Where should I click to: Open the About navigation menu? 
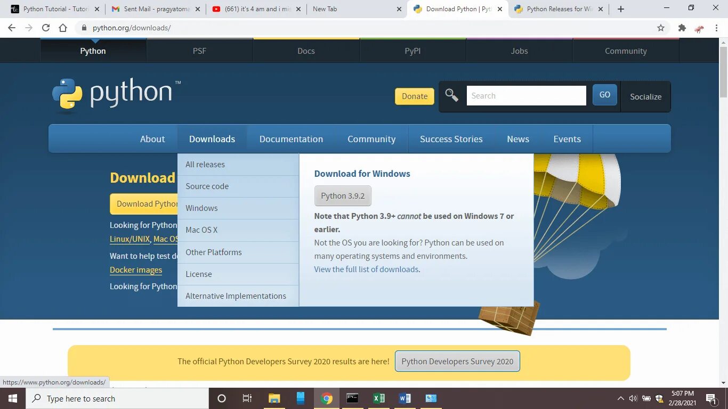pos(152,139)
